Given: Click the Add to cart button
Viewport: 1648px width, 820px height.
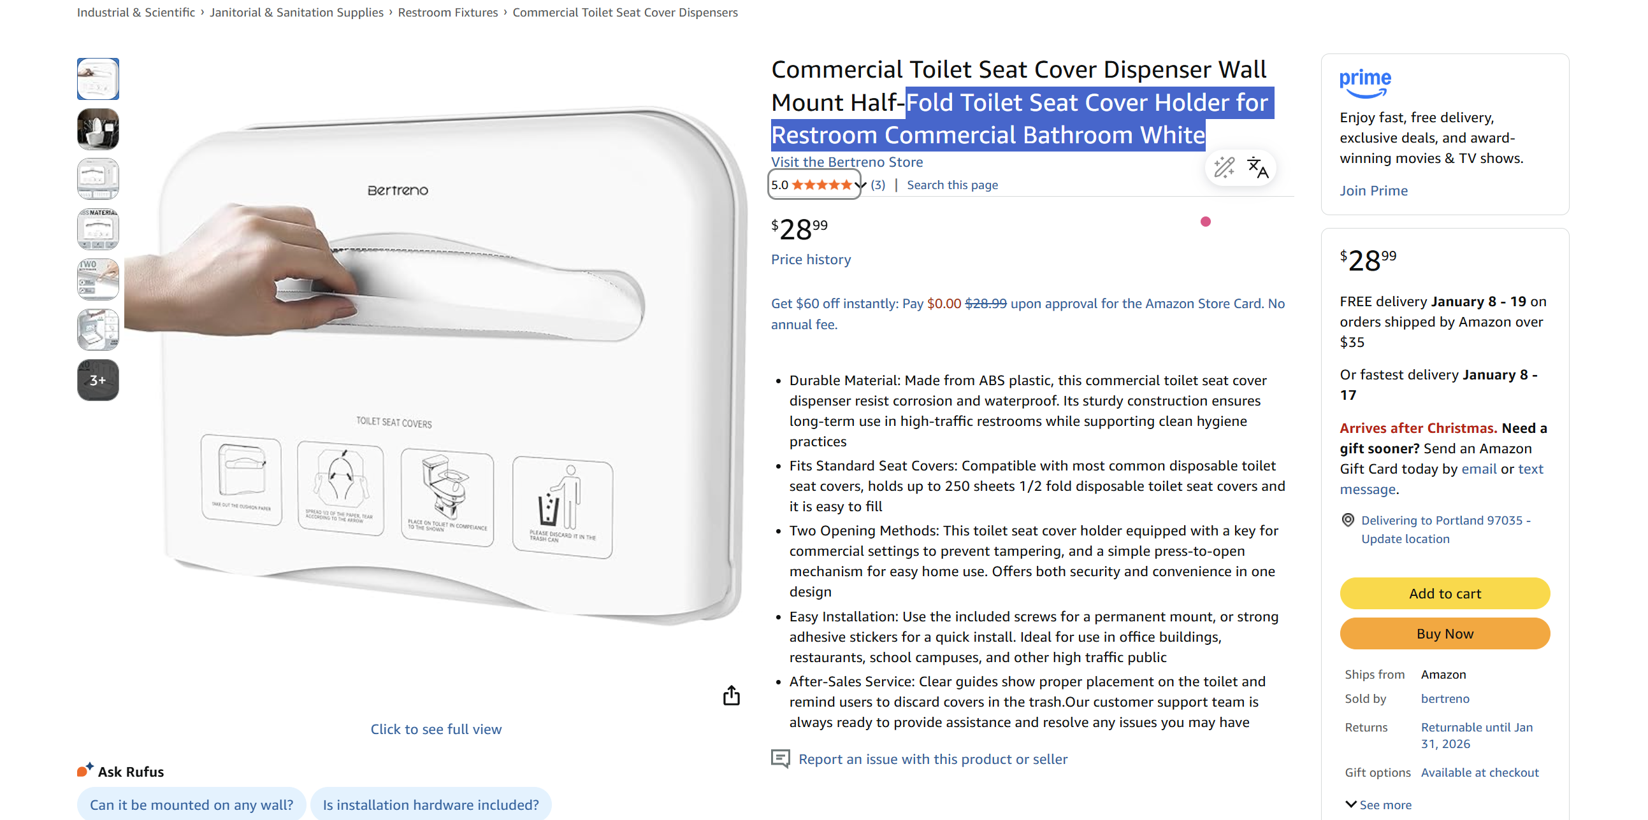Looking at the screenshot, I should click(x=1445, y=593).
